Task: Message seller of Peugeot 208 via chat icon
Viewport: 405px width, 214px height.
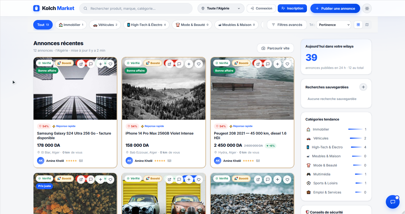Action: coord(268,64)
